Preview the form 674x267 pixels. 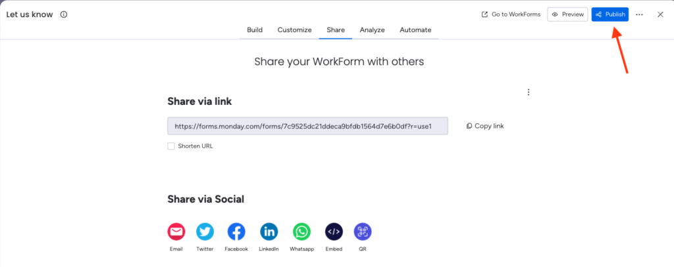(x=567, y=14)
